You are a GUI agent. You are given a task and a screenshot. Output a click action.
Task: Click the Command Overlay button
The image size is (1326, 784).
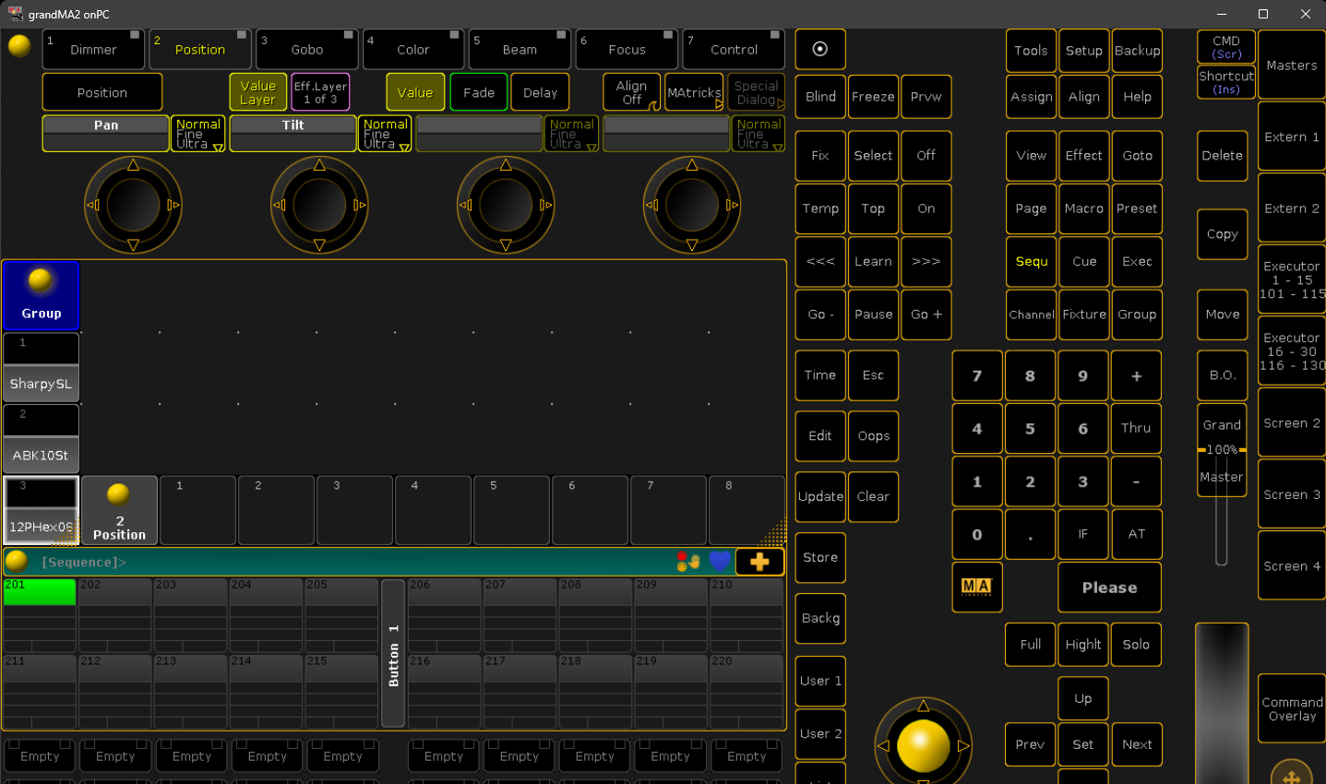[1292, 708]
